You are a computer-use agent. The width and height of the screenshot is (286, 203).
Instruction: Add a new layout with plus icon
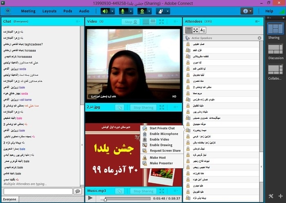(281, 196)
